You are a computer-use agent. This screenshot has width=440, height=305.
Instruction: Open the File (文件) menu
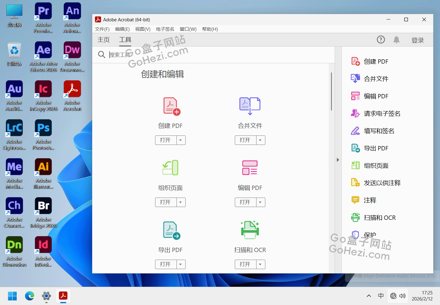[102, 29]
